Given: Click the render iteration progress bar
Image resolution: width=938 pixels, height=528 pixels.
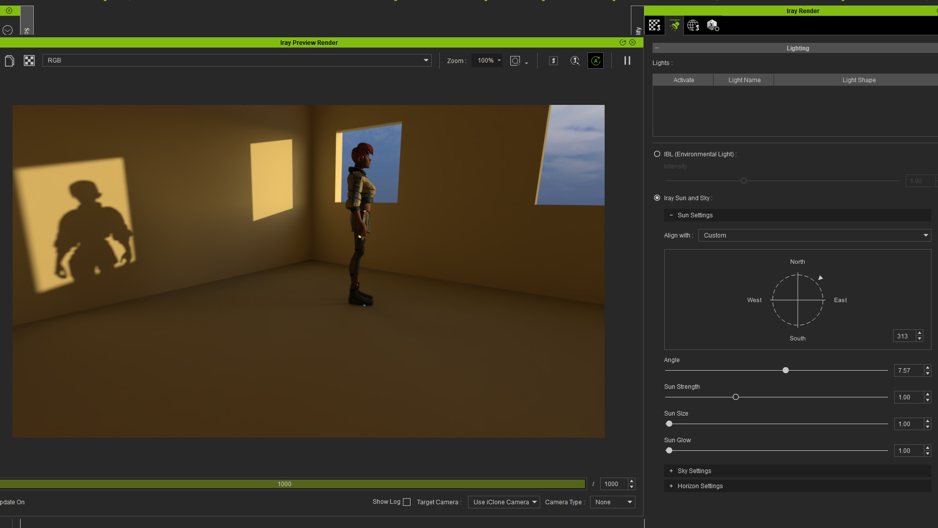Looking at the screenshot, I should pyautogui.click(x=292, y=484).
